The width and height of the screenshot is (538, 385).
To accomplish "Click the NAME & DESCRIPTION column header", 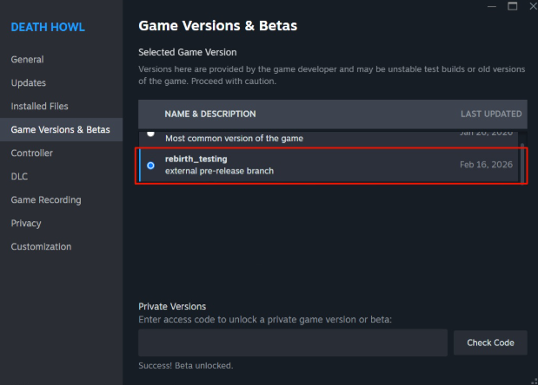I will point(210,114).
